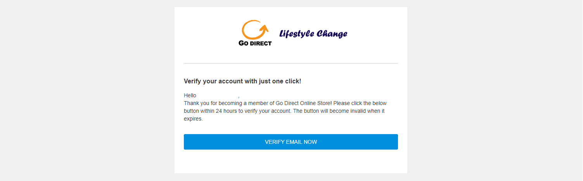This screenshot has width=583, height=181.
Task: Click white space below the verify button
Action: [291, 162]
